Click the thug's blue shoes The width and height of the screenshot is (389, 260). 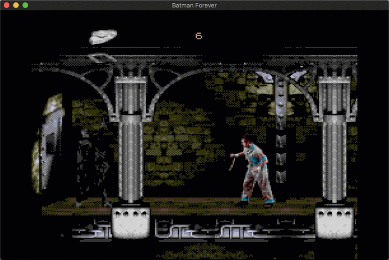point(269,203)
